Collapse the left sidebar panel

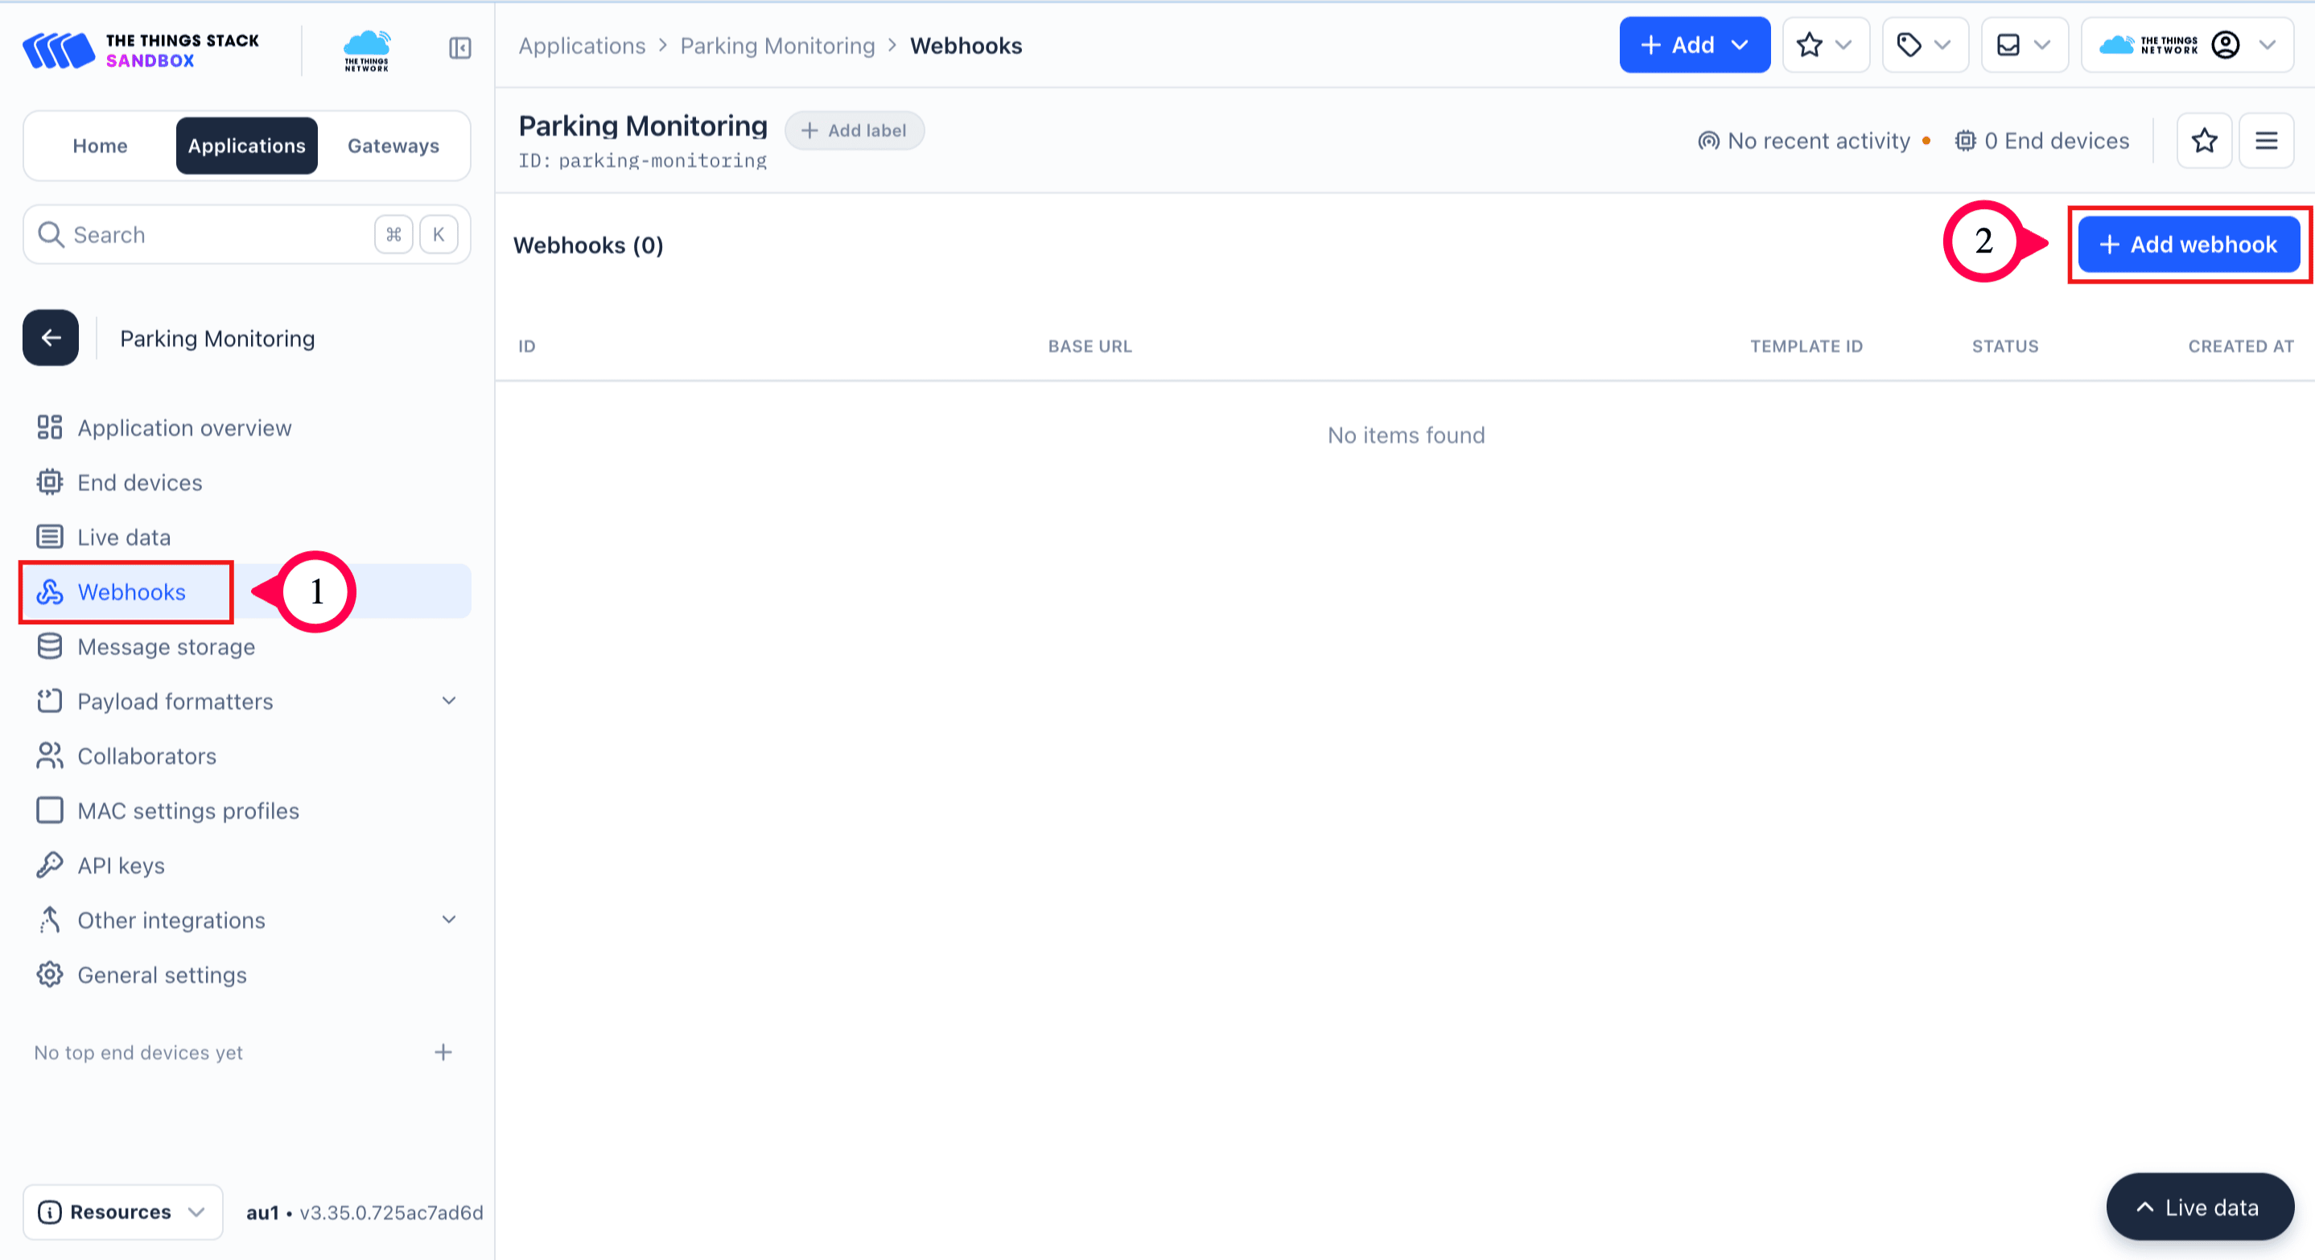click(x=459, y=48)
